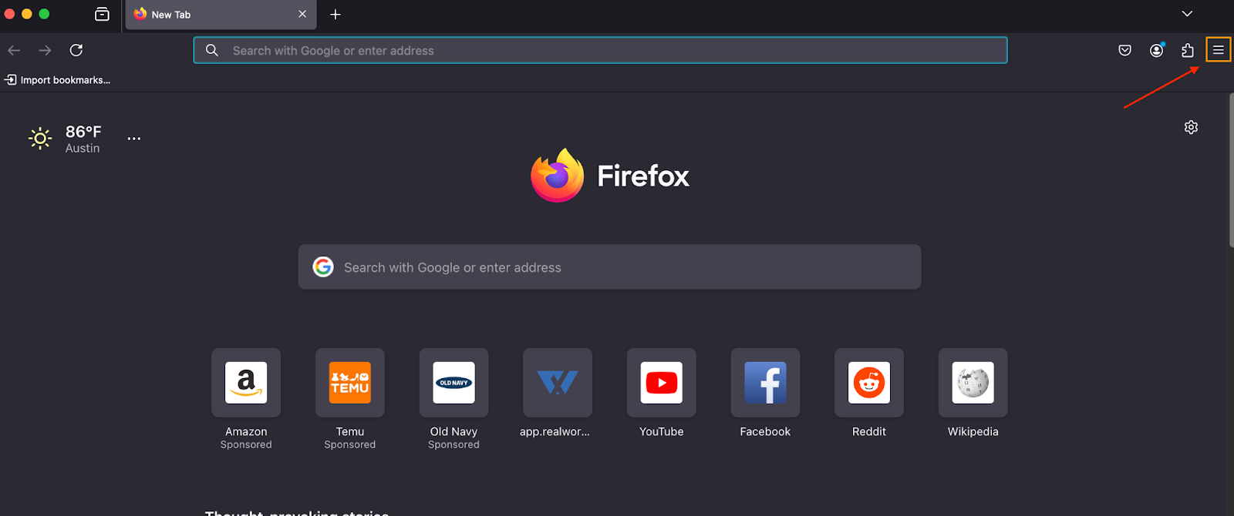Open Firefox View icon in tab bar
The image size is (1234, 516).
click(102, 14)
